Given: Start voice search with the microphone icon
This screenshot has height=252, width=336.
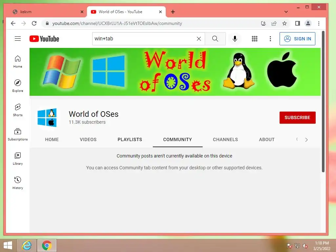Looking at the screenshot, I should click(235, 39).
